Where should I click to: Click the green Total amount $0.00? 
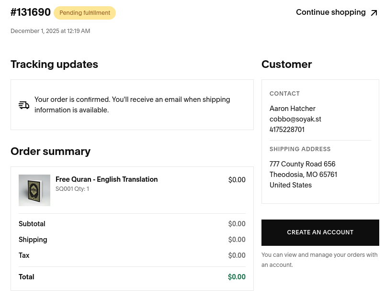pyautogui.click(x=237, y=277)
